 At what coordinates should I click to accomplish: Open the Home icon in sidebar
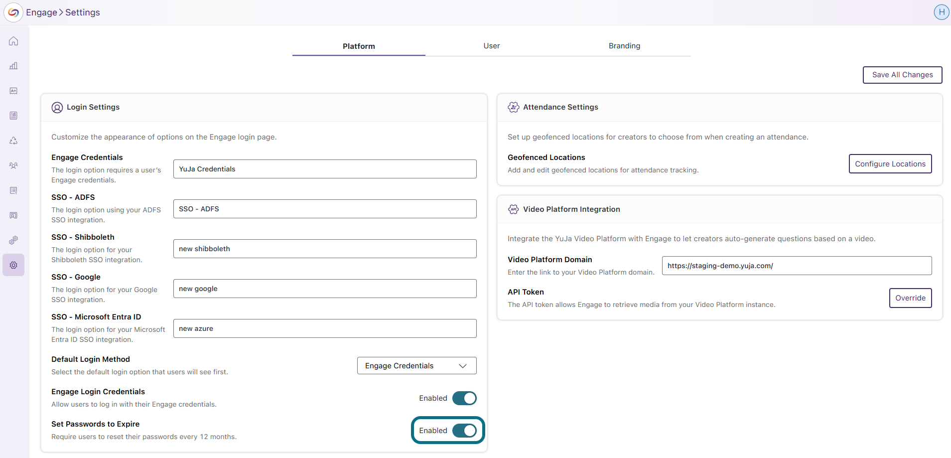click(x=13, y=41)
